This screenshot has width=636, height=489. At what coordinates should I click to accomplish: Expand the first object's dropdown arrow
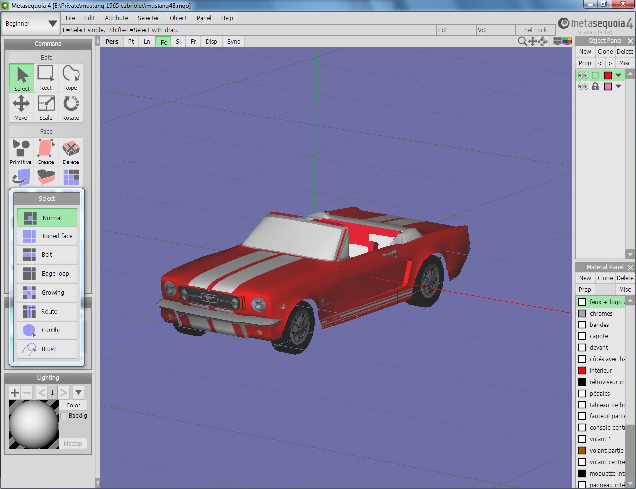[x=618, y=75]
